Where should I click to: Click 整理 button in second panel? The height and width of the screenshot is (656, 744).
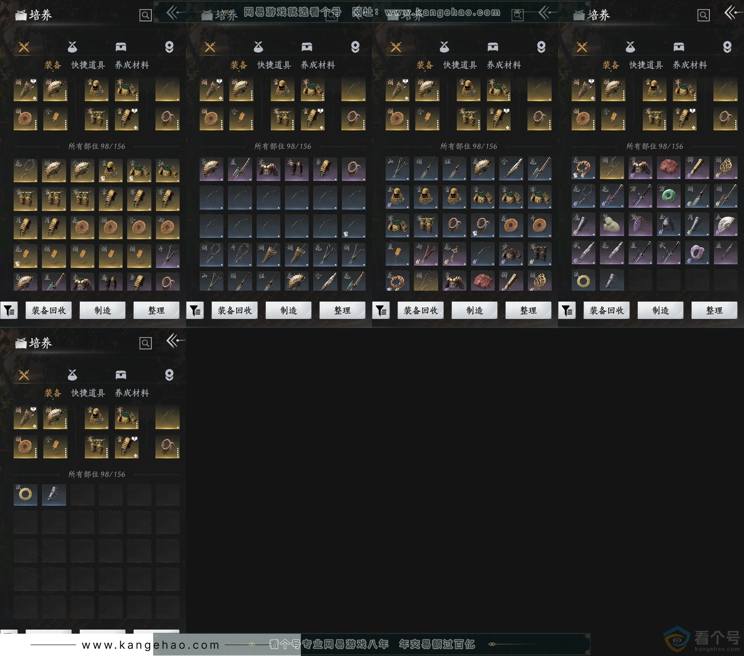342,310
